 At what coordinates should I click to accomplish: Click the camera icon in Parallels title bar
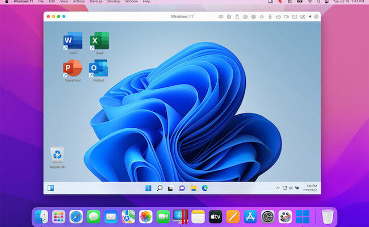286,16
